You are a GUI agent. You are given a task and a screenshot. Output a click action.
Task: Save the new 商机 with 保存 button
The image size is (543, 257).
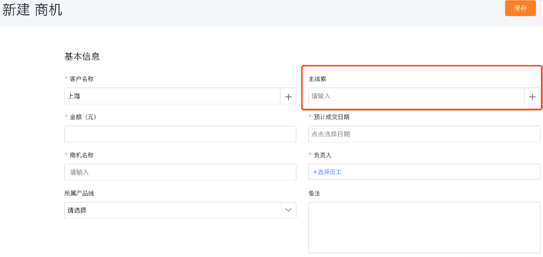pos(520,8)
